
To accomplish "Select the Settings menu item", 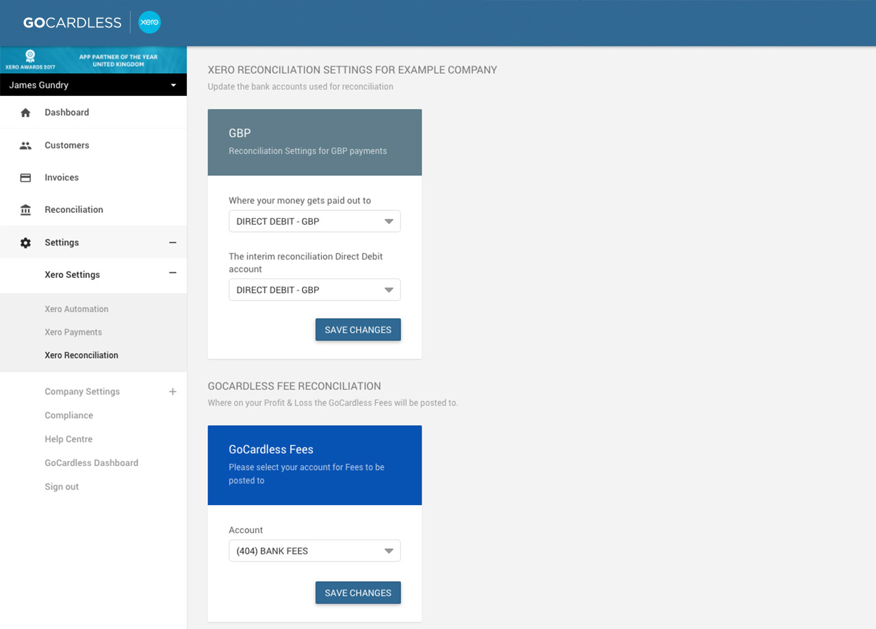I will (x=62, y=242).
